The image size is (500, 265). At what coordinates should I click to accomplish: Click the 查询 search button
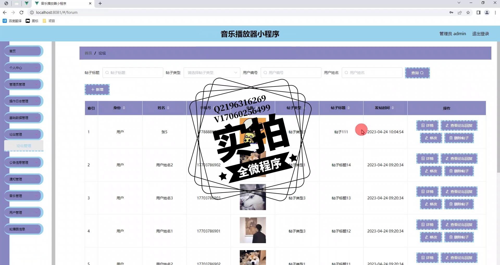tap(417, 73)
